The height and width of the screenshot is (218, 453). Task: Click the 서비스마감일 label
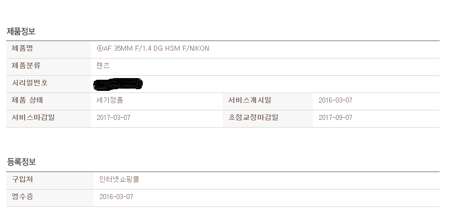coord(33,118)
